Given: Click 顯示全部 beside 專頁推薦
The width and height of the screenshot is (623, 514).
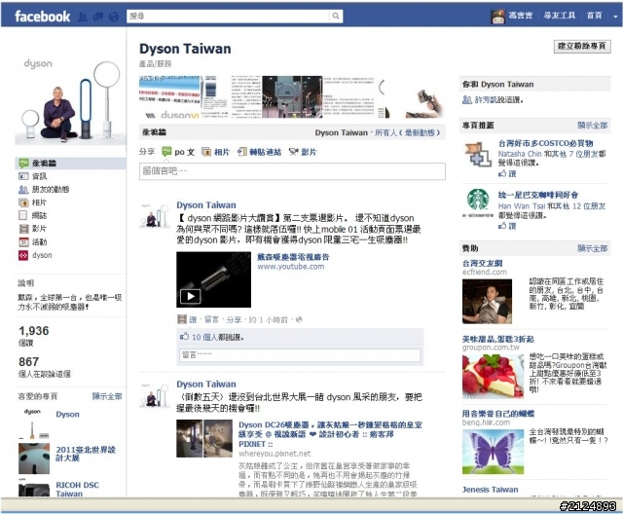Looking at the screenshot, I should (593, 126).
